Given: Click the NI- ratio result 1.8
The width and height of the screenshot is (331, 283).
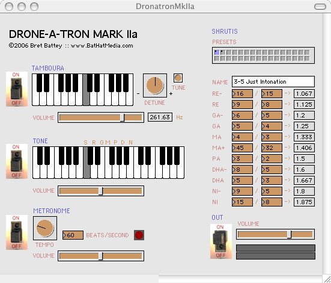Looking at the screenshot, I should coord(304,191).
